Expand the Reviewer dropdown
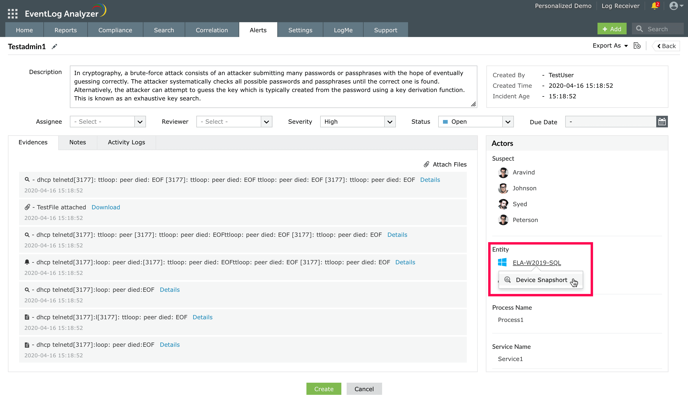Screen dimensions: 688x407 (266, 122)
